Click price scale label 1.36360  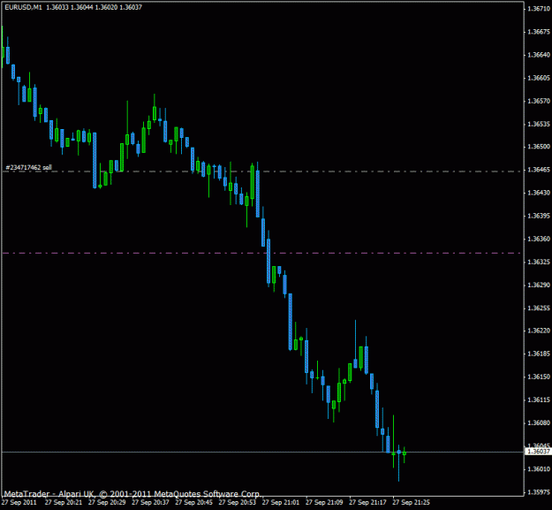tap(539, 239)
